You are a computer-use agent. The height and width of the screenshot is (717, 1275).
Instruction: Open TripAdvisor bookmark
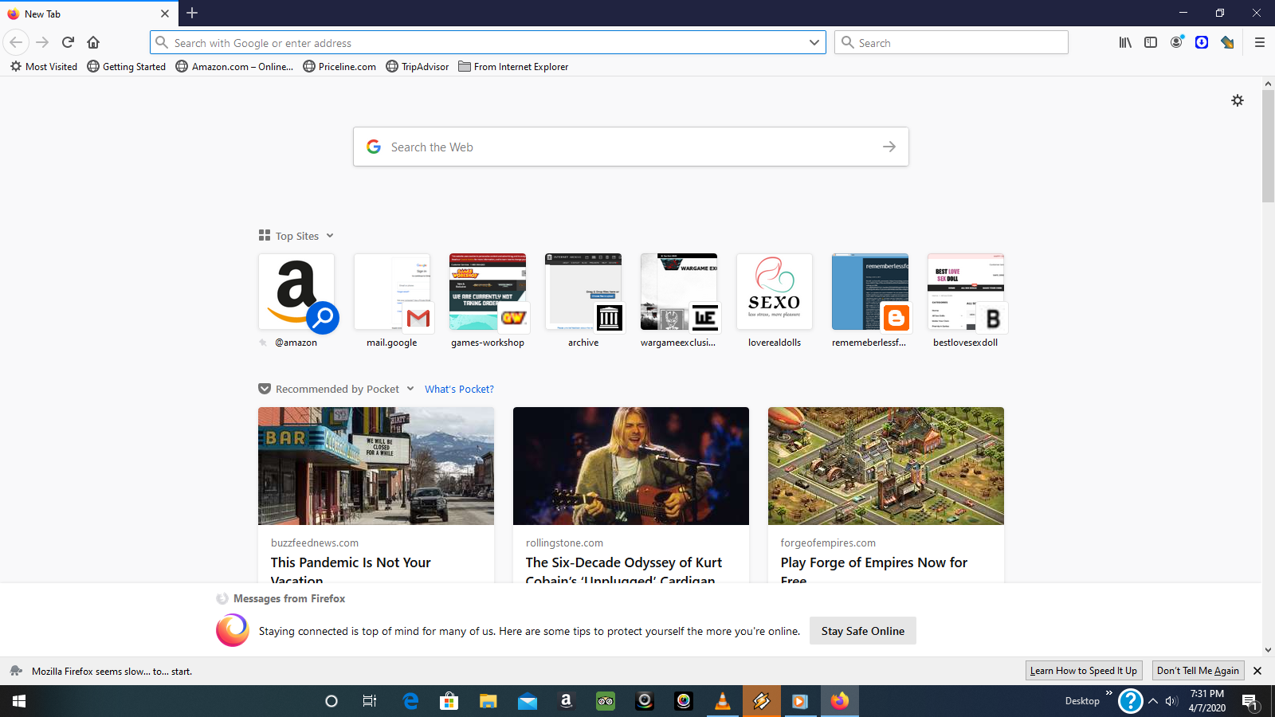(418, 67)
